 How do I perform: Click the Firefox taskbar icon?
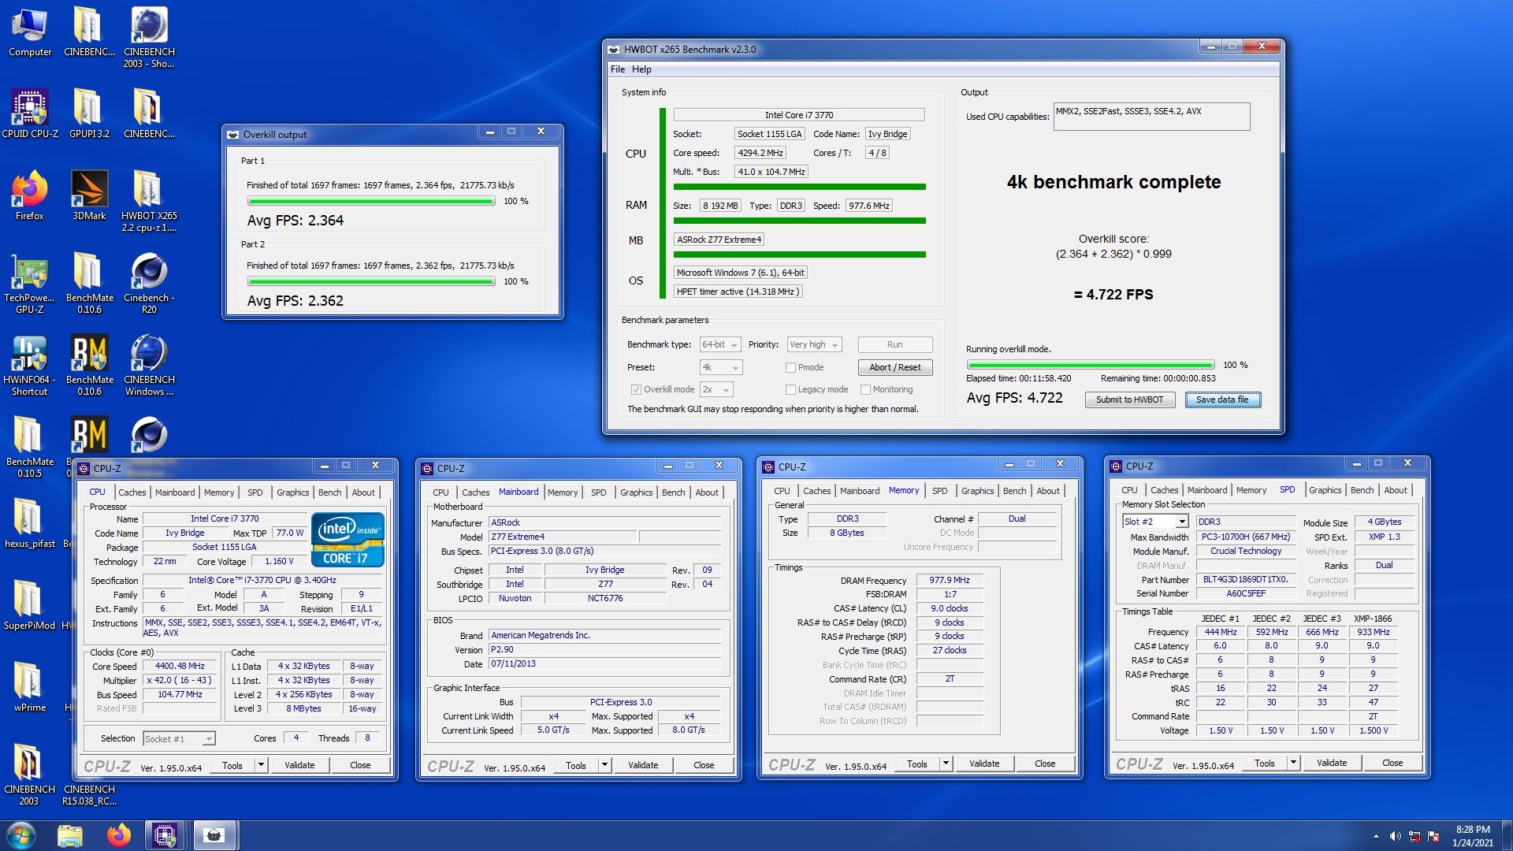coord(118,835)
